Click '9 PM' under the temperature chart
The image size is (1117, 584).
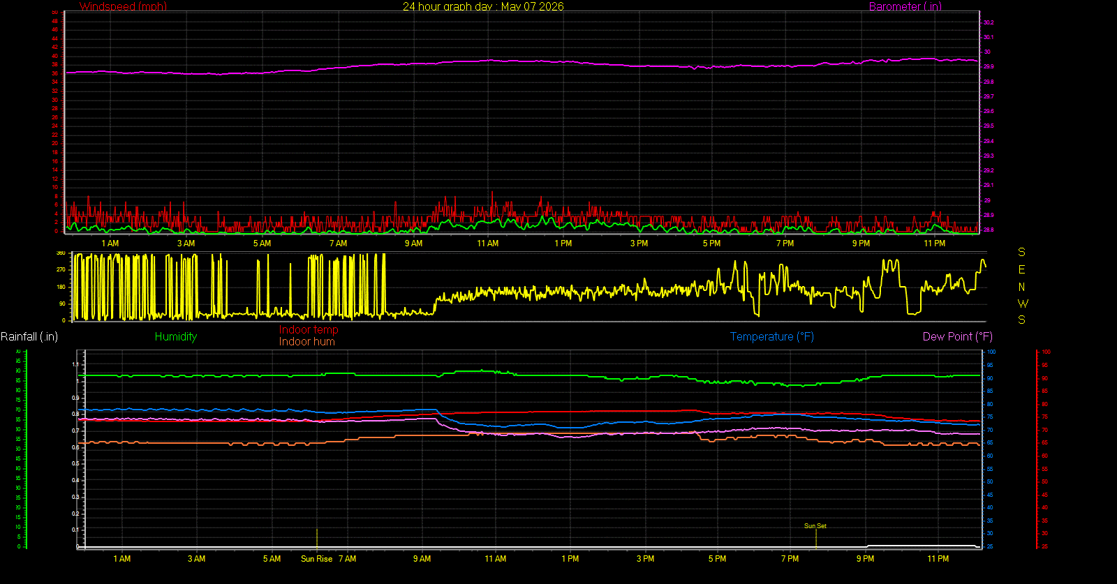(x=865, y=559)
